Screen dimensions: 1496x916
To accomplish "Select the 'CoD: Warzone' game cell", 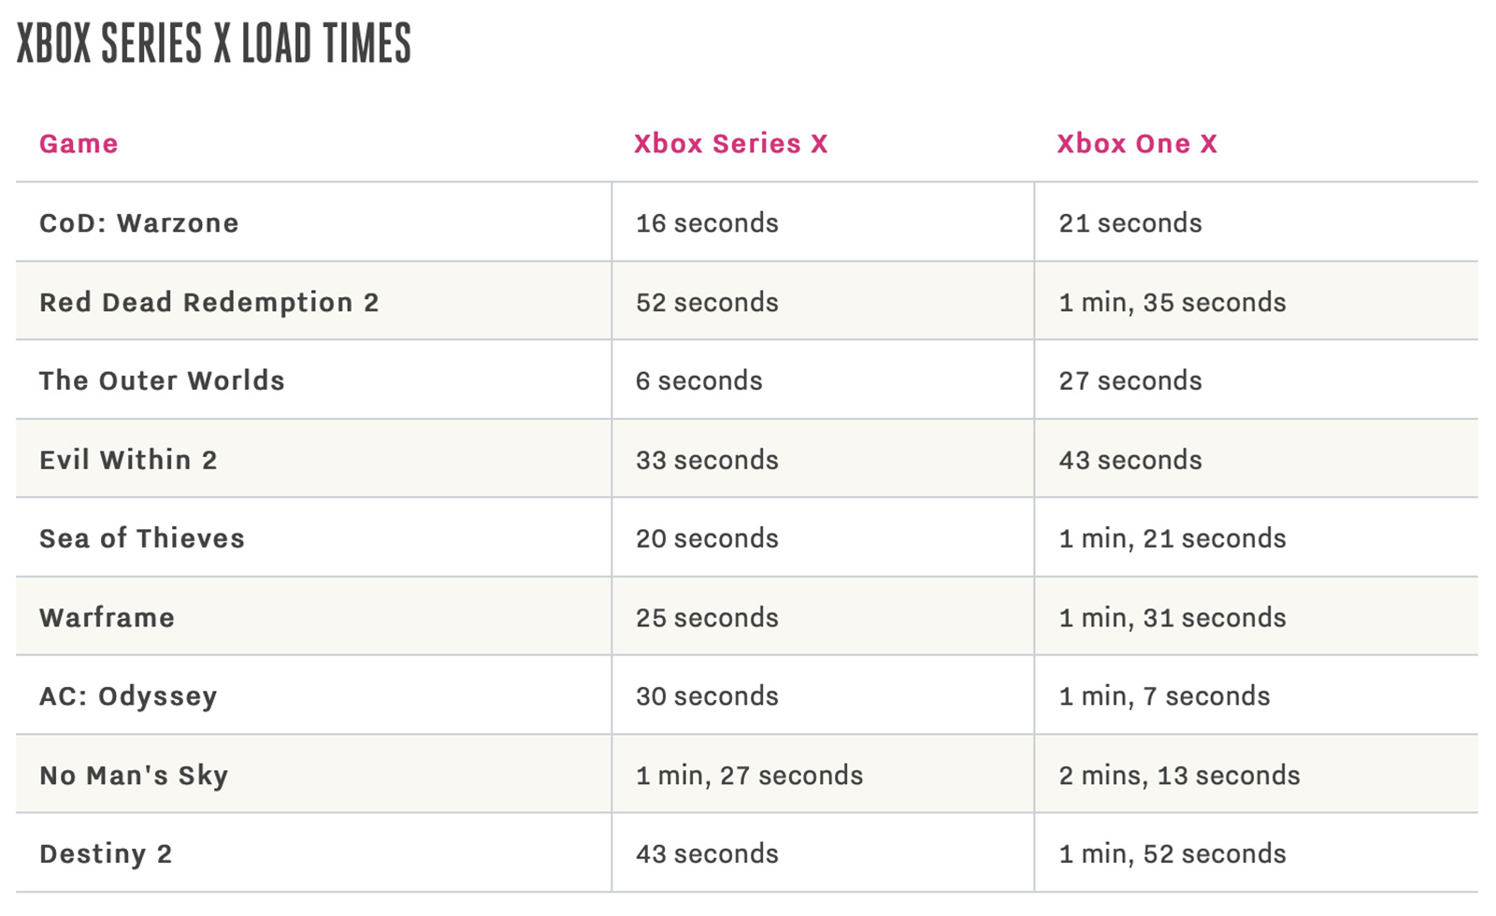I will click(x=138, y=223).
